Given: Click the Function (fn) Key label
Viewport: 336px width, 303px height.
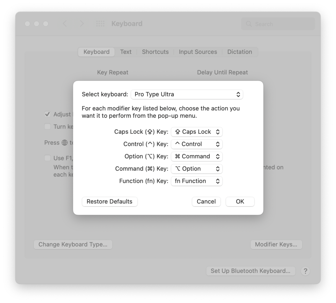Looking at the screenshot, I should point(144,181).
